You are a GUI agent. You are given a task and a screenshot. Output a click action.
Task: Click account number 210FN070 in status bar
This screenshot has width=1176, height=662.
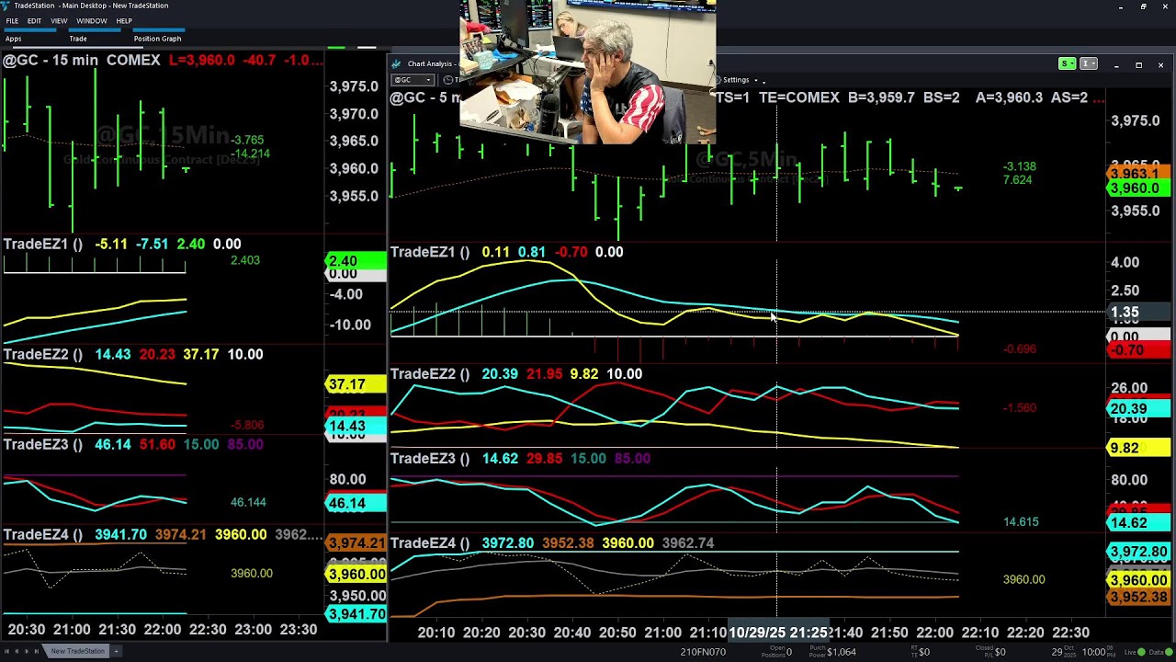point(703,652)
